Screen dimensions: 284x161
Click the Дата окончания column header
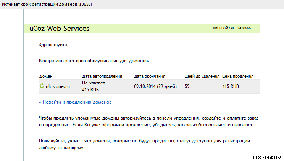pos(150,76)
